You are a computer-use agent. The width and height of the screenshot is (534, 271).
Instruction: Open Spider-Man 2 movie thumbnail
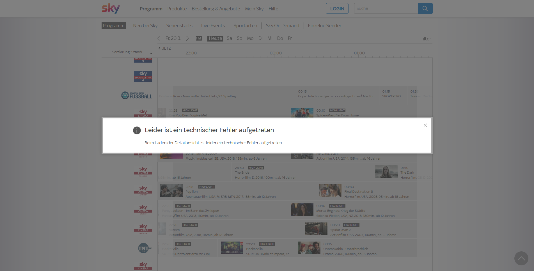click(x=316, y=229)
